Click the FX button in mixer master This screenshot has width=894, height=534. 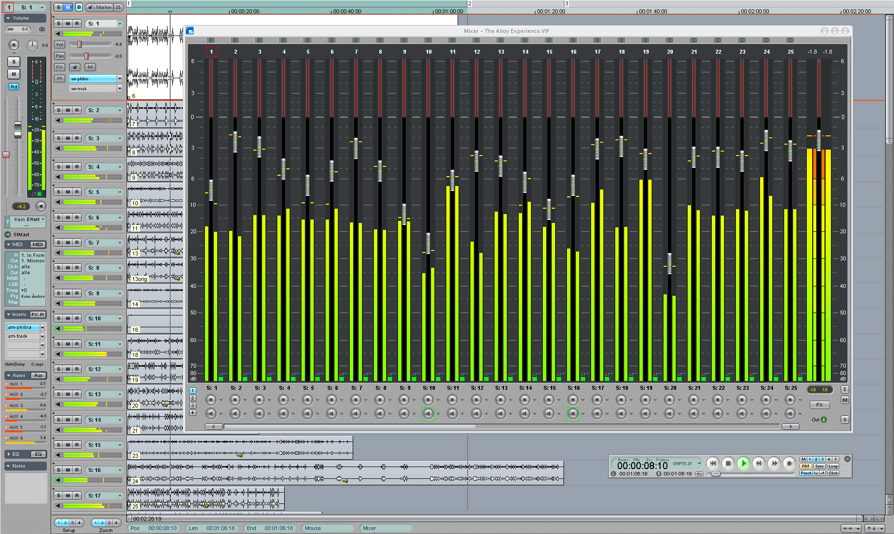click(x=820, y=405)
